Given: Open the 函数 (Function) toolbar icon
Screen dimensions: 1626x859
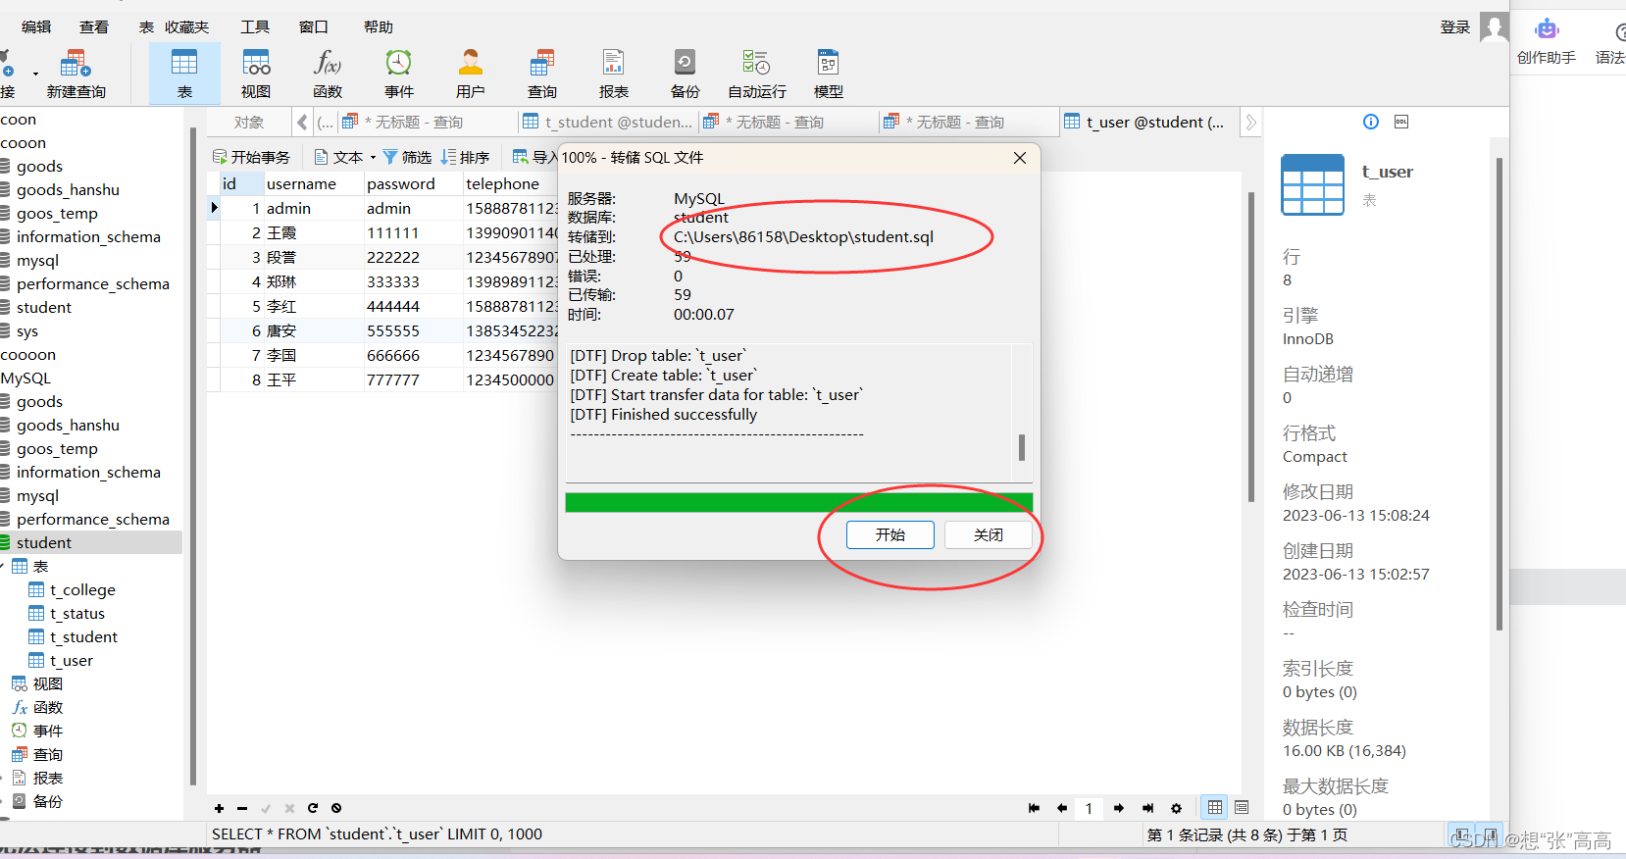Looking at the screenshot, I should (x=328, y=74).
